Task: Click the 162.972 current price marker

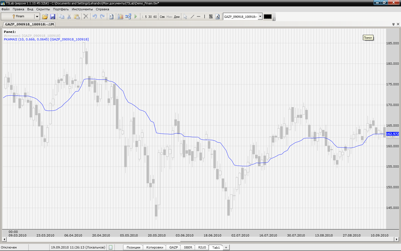Action: [x=392, y=134]
